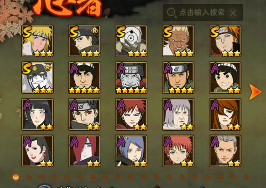The image size is (266, 188).
Task: Choose the Rock Lee two-star portrait
Action: [x=225, y=78]
